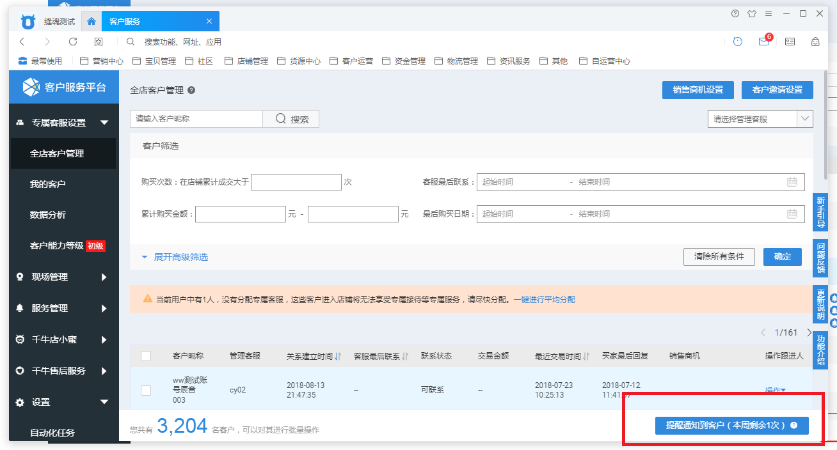Click the back navigation arrow

[22, 42]
